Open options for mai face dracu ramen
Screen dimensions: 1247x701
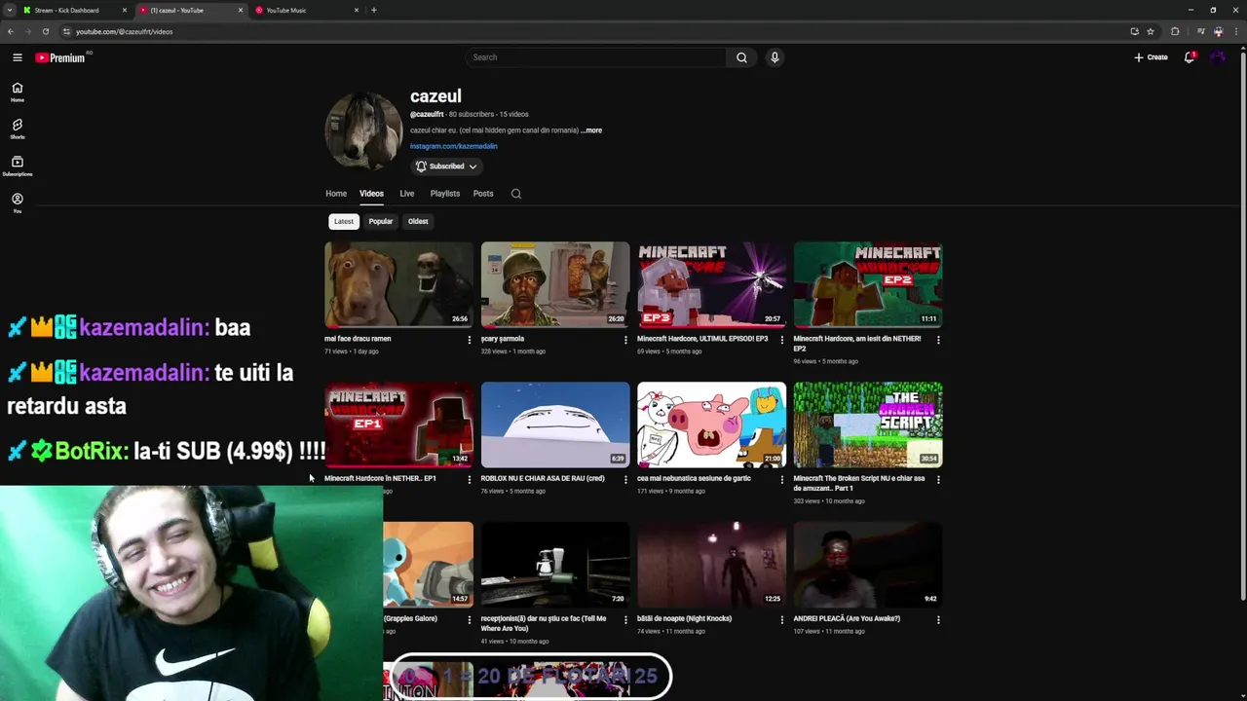tap(469, 340)
